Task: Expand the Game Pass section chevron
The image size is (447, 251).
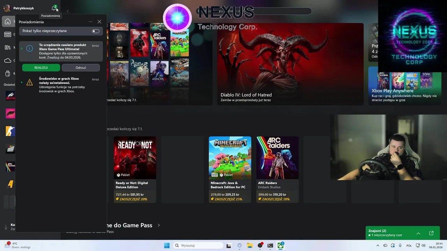Action: click(159, 225)
